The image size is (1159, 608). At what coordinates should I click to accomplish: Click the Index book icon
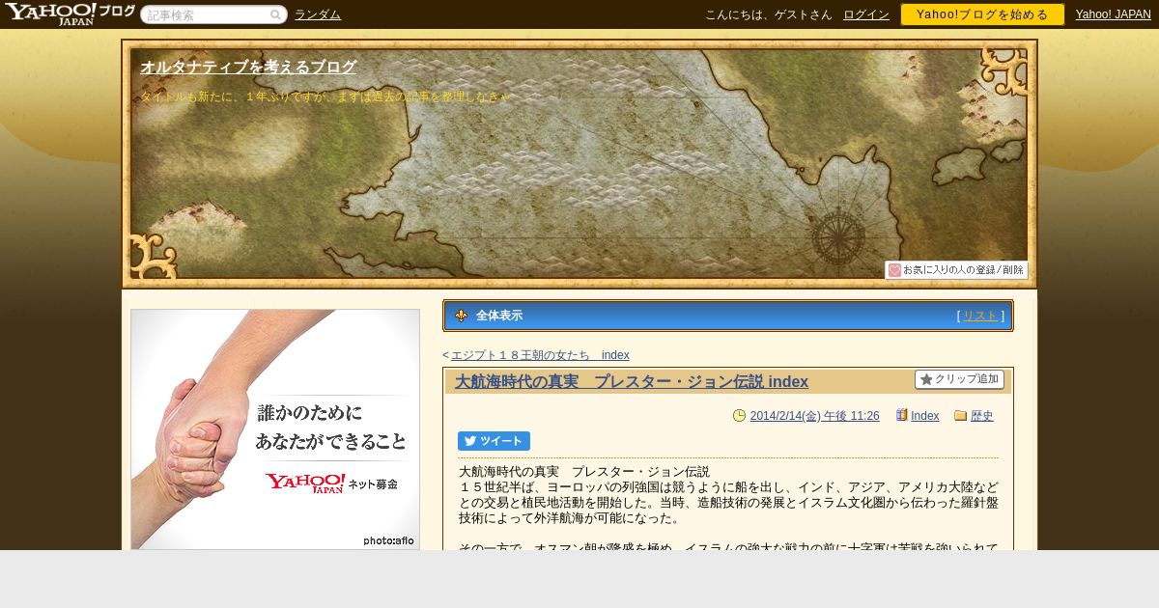(x=902, y=415)
